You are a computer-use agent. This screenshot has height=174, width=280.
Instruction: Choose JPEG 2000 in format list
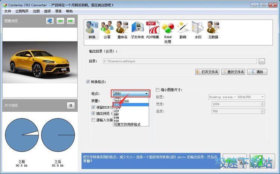131,101
